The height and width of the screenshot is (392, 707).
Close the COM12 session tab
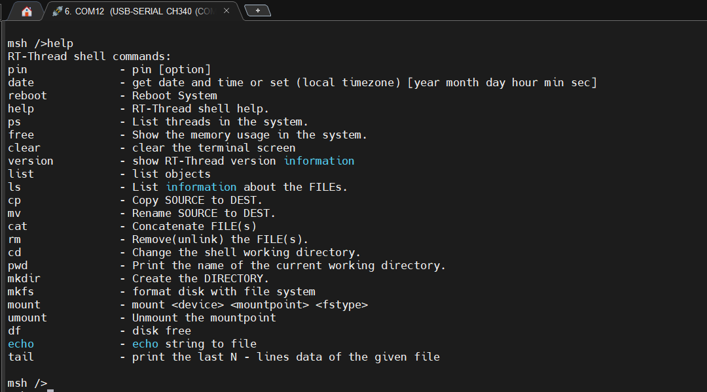click(227, 10)
